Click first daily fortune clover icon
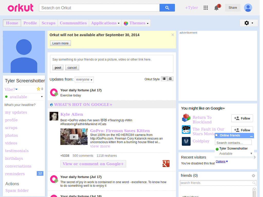 (54, 93)
